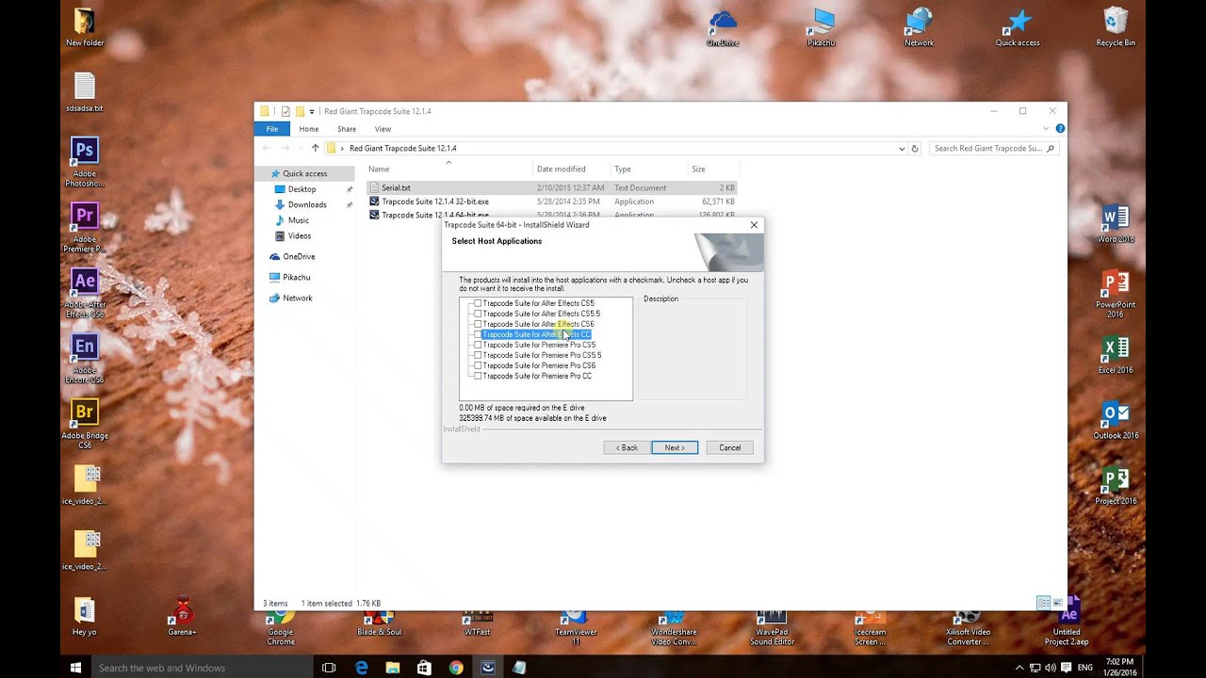Open the Recycle Bin icon

pyautogui.click(x=1116, y=27)
